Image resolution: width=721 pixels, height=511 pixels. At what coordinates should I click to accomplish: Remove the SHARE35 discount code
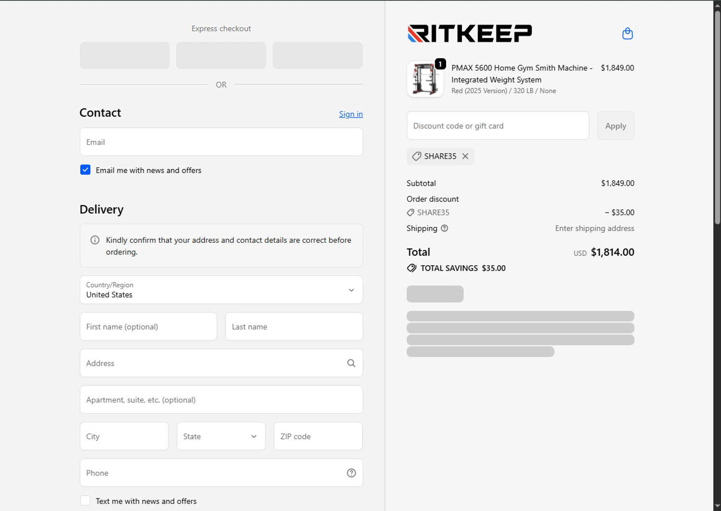(x=465, y=156)
